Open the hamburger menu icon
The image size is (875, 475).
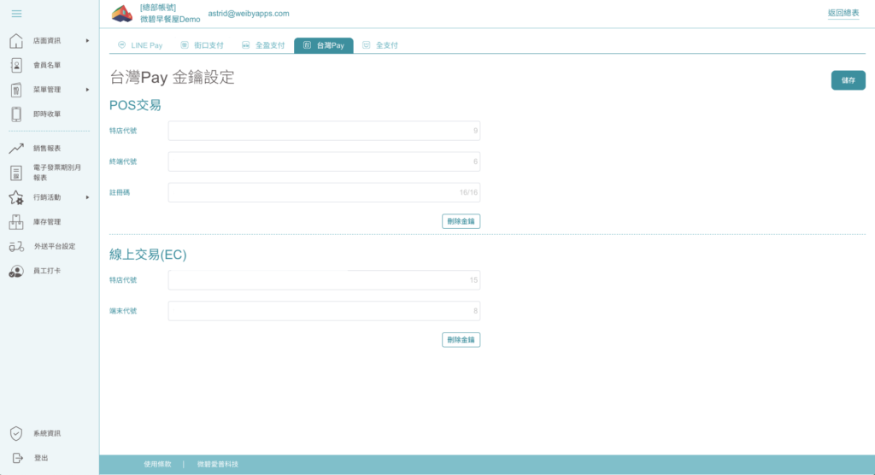tap(17, 14)
